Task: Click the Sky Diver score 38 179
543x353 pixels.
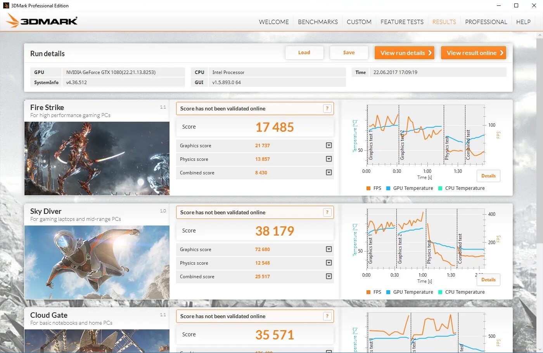Action: pos(275,231)
